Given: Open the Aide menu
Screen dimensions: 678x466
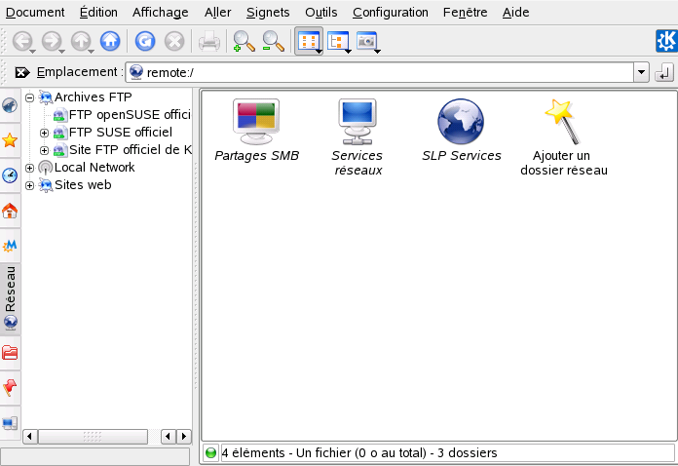Looking at the screenshot, I should coord(516,12).
